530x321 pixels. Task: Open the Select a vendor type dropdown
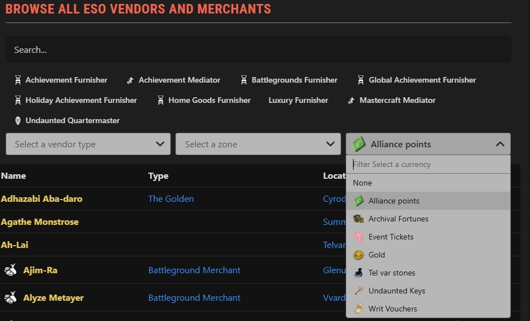coord(88,144)
